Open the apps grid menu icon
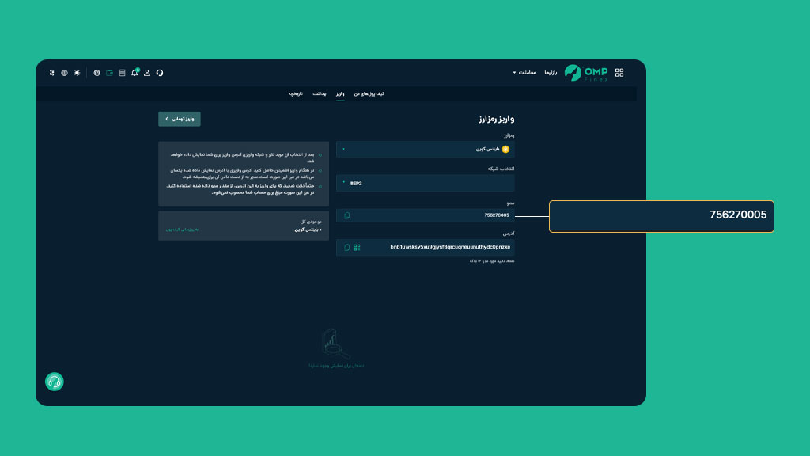The image size is (810, 456). 619,73
